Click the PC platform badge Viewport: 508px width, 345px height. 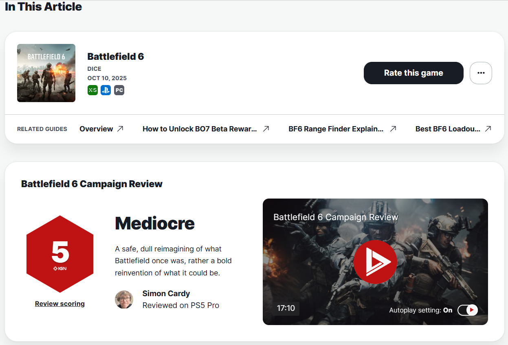(x=119, y=90)
